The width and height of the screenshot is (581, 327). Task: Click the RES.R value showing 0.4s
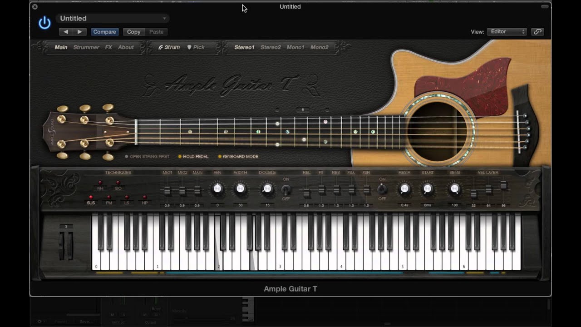(x=404, y=205)
